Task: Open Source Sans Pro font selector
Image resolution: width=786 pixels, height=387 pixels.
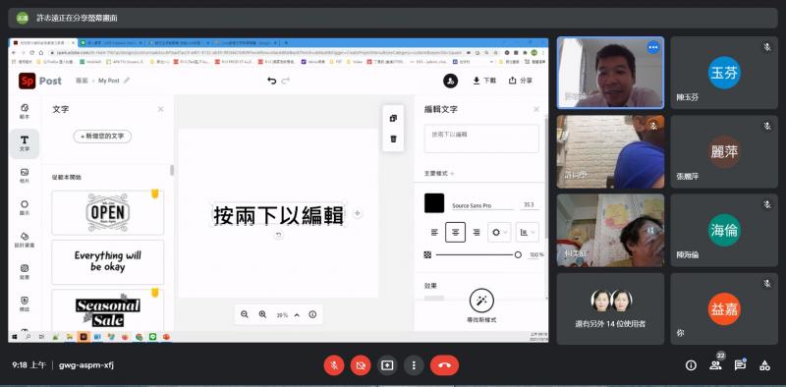Action: [482, 206]
